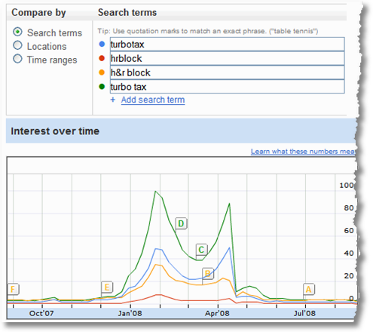This screenshot has height=332, width=373.
Task: Click the 20 value on the chart axis
Action: [349, 276]
